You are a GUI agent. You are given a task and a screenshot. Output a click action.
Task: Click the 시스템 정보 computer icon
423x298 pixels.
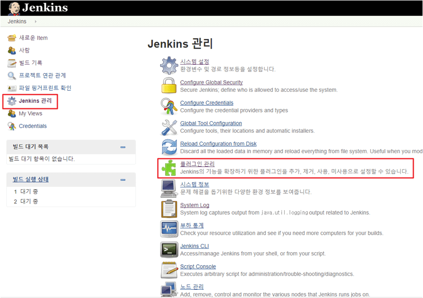click(x=169, y=188)
